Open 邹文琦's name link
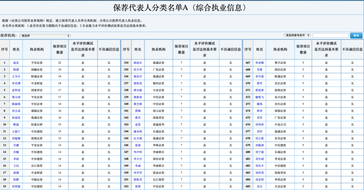Viewport: 364px width, 190px height. 16,97
